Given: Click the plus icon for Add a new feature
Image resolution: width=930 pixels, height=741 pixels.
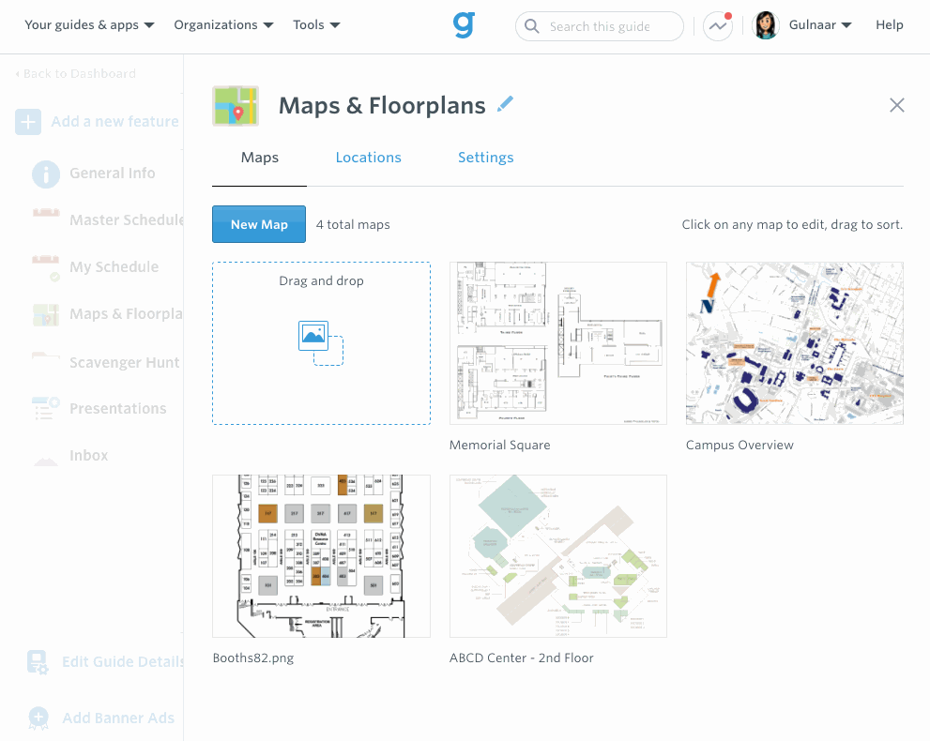Looking at the screenshot, I should pos(28,122).
